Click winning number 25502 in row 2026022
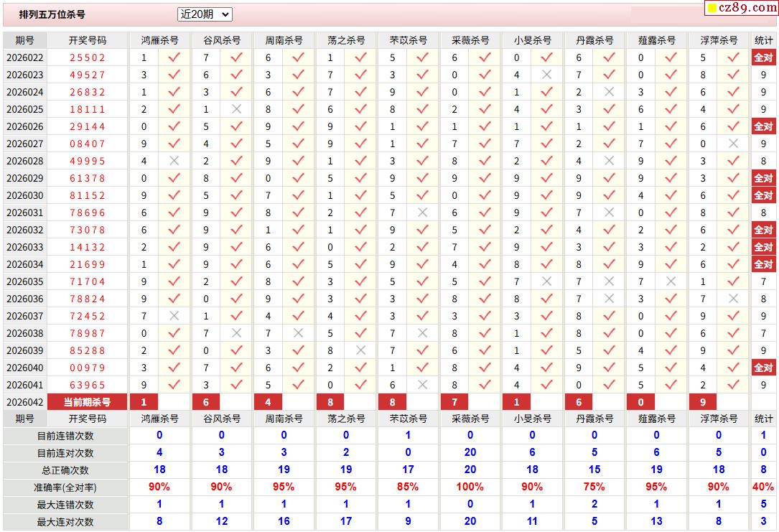779x532 pixels. pyautogui.click(x=88, y=57)
